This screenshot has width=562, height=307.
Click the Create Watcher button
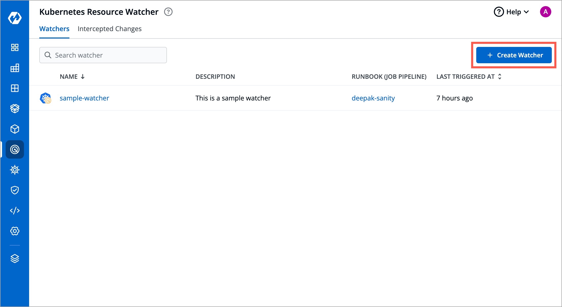(514, 55)
